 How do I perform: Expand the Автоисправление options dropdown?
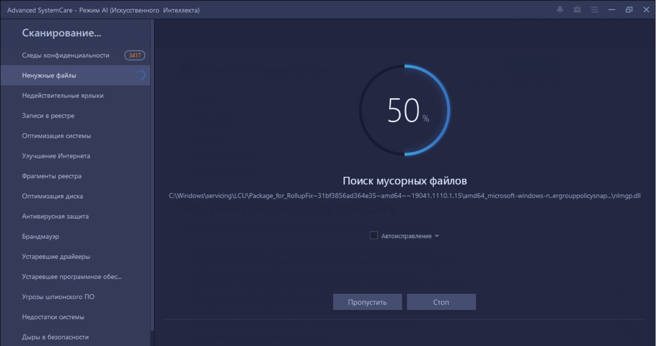437,235
